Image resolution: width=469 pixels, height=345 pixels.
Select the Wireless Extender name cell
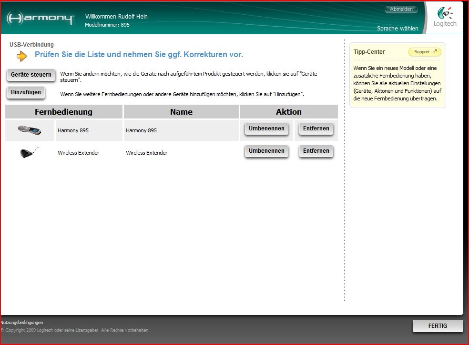point(147,153)
